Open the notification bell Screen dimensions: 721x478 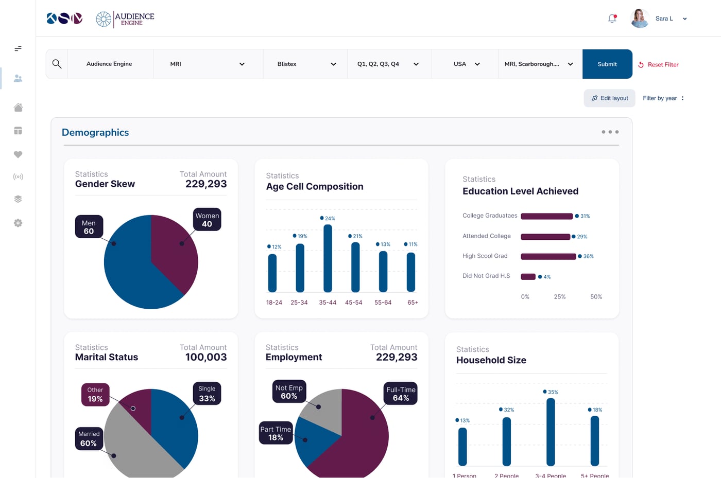612,19
